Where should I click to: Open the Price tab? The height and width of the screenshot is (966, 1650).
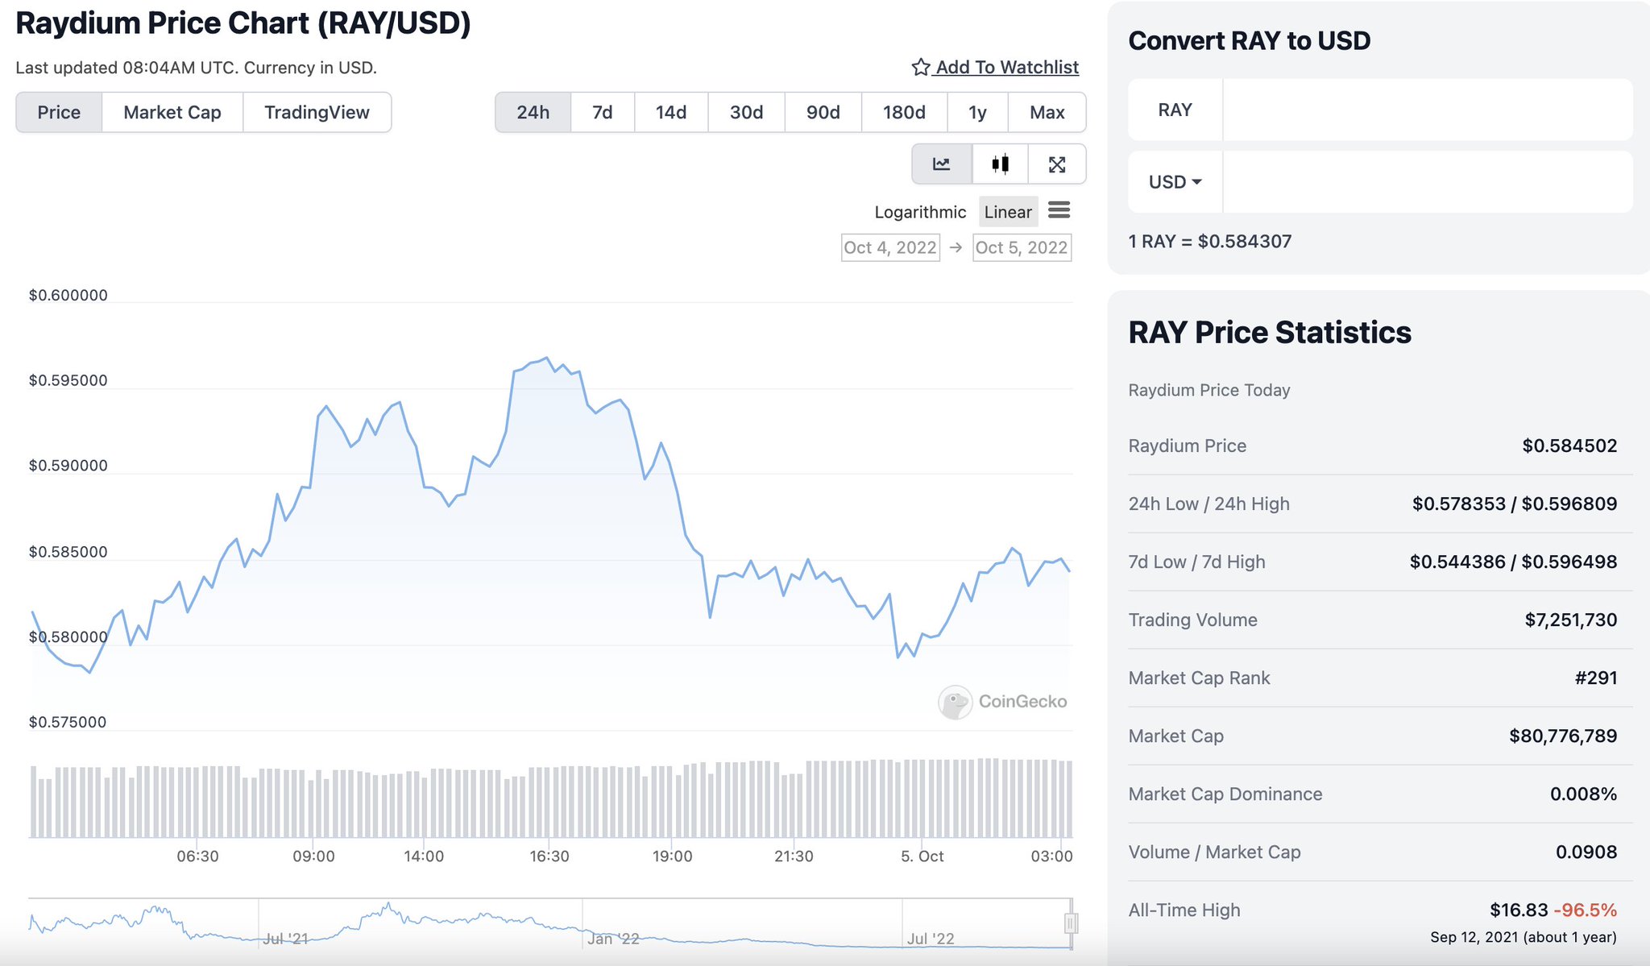coord(59,112)
